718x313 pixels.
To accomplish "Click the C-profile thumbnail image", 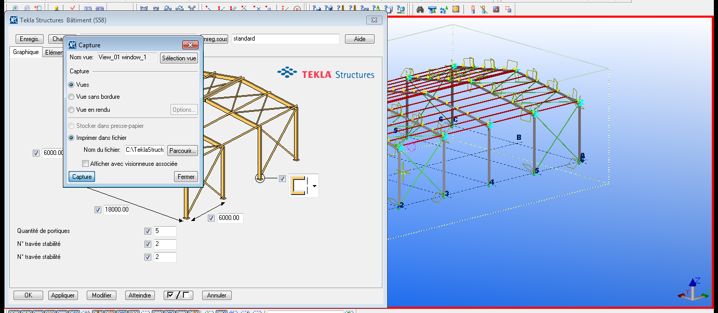I will click(x=300, y=186).
